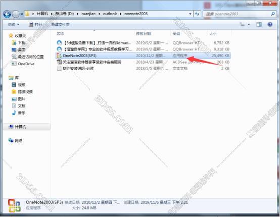
Task: Click the 文本文档 type cell
Action: (x=180, y=68)
